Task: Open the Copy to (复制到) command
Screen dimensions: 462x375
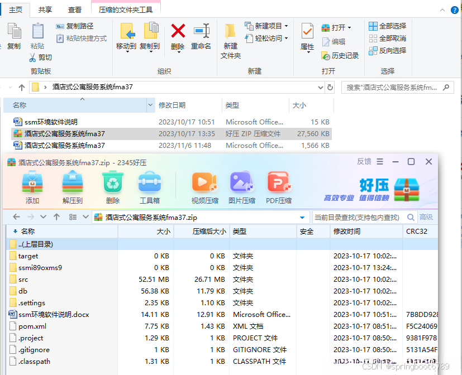Action: click(x=150, y=37)
